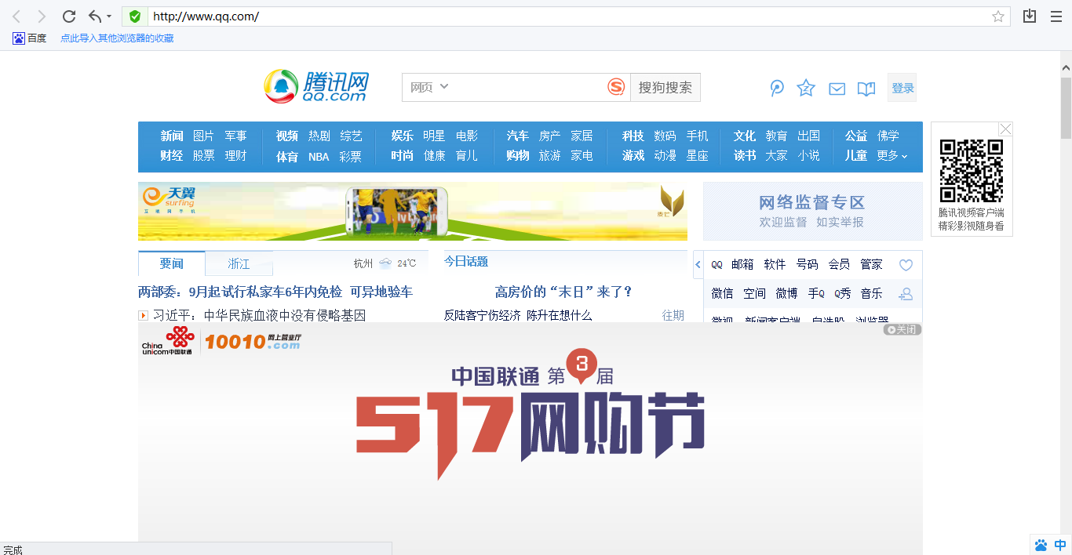The image size is (1072, 555).
Task: Switch to 要闻 news tab
Action: [172, 263]
